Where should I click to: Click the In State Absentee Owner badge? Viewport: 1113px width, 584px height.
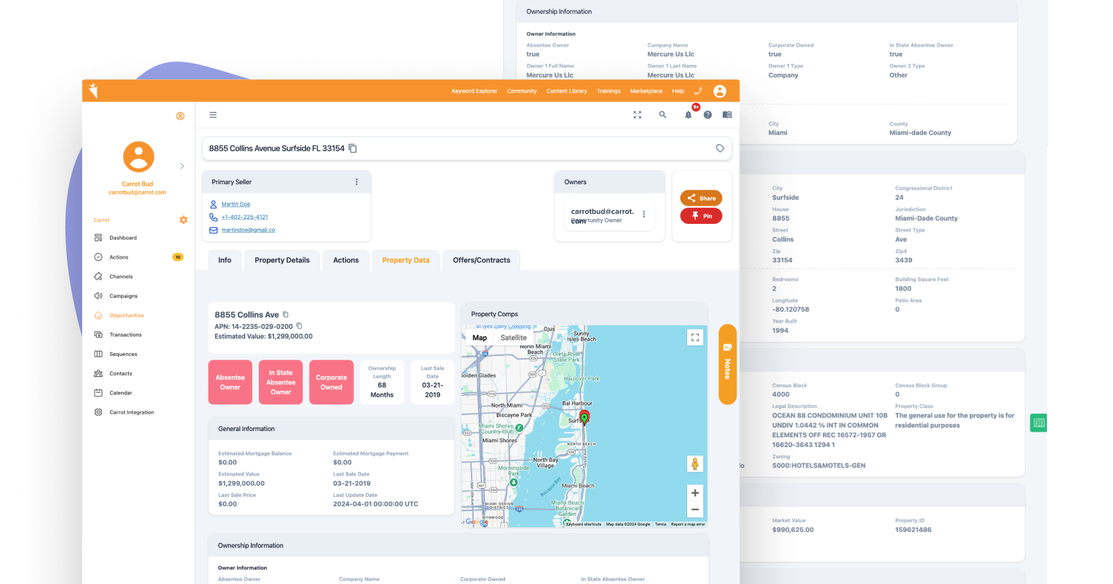[281, 382]
